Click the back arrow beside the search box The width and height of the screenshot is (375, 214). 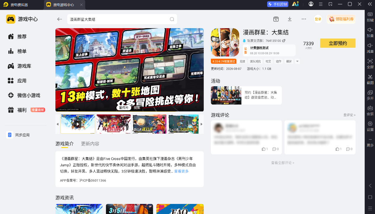[60, 19]
